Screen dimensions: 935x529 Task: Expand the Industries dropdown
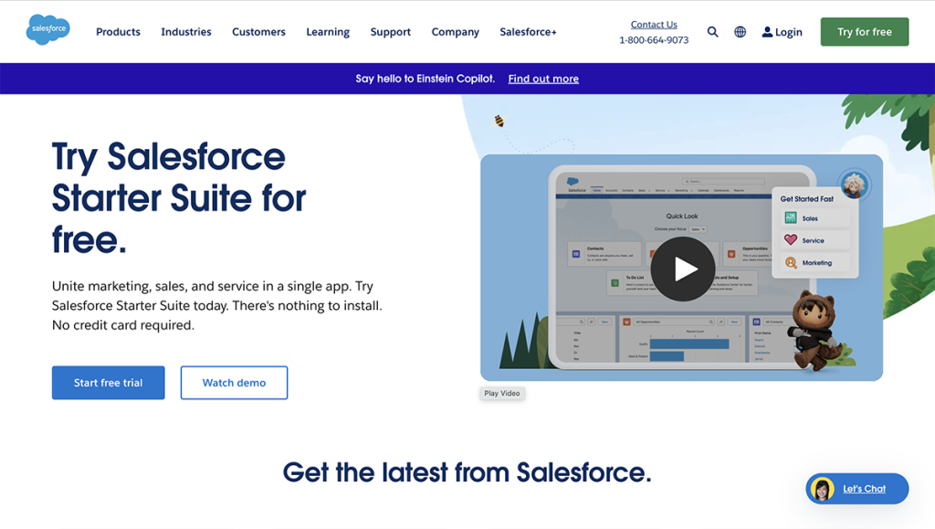[x=185, y=31]
